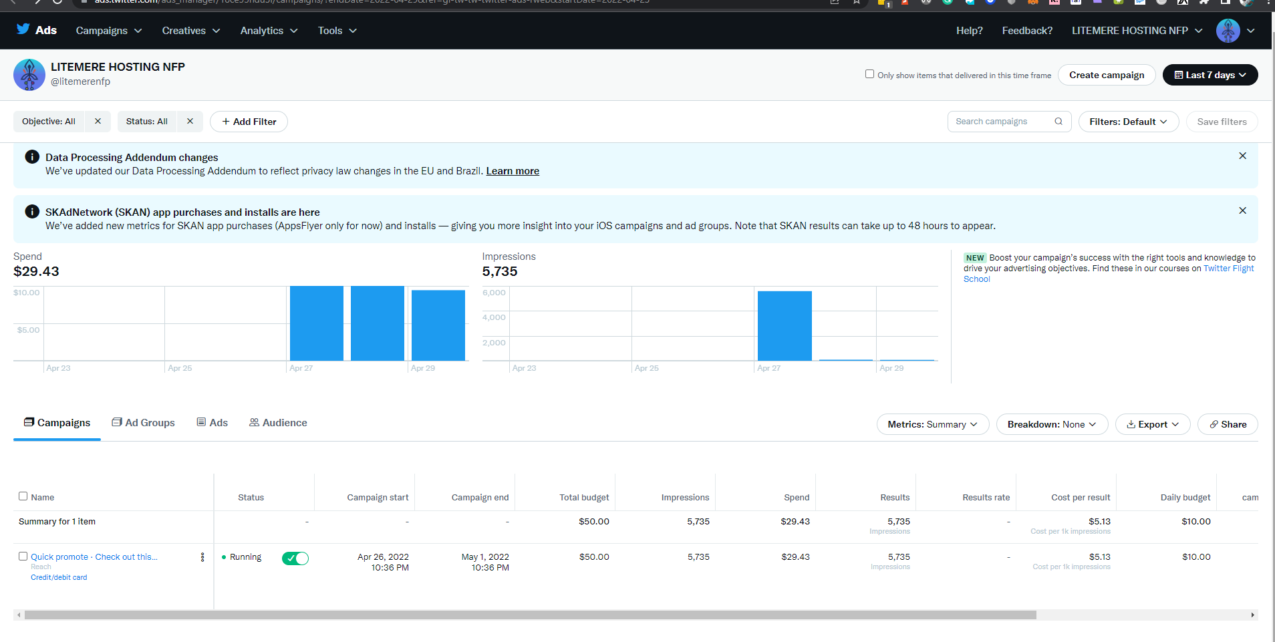The height and width of the screenshot is (642, 1275).
Task: Sort by the Cost per result column header
Action: tap(1081, 497)
